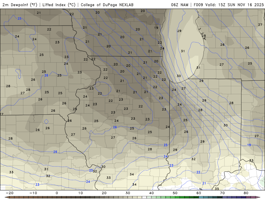Click the blue contour label '19'
Screen dimensions: 265x199
pos(249,145)
